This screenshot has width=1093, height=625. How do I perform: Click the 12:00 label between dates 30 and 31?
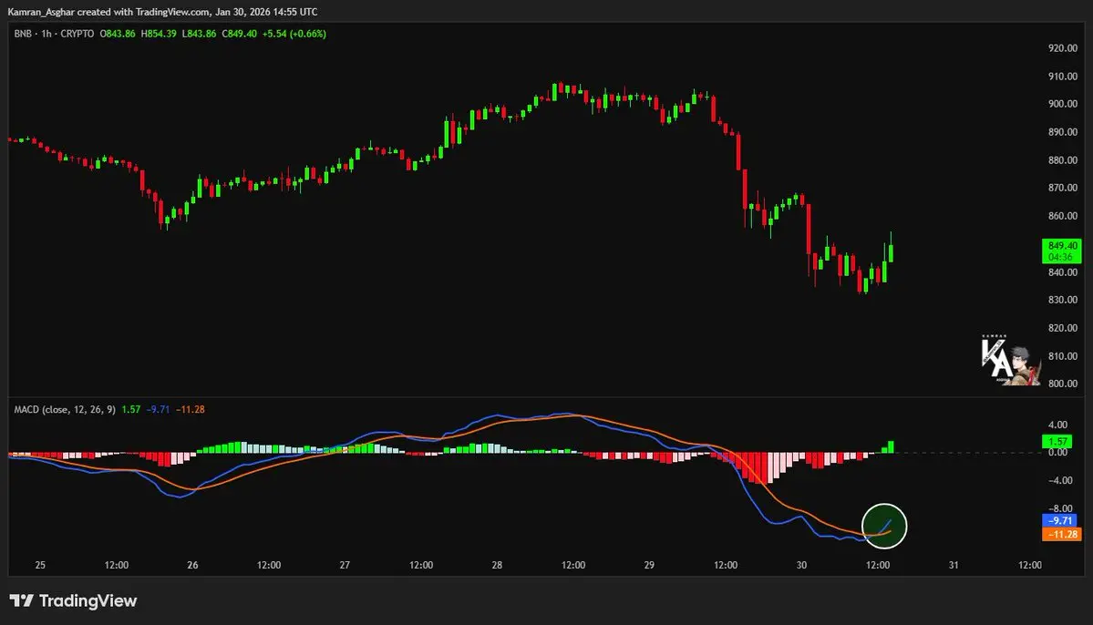point(878,565)
